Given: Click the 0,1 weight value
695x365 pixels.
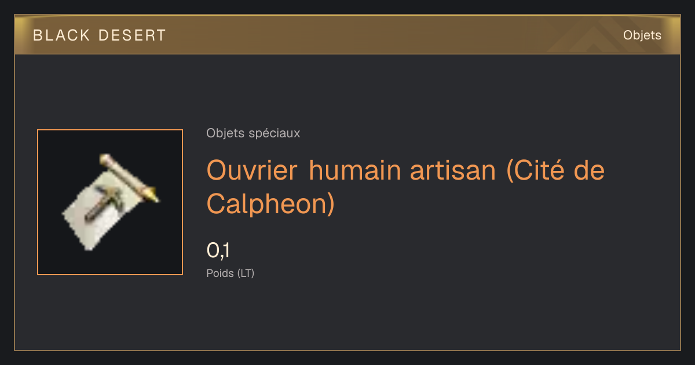Looking at the screenshot, I should click(218, 251).
